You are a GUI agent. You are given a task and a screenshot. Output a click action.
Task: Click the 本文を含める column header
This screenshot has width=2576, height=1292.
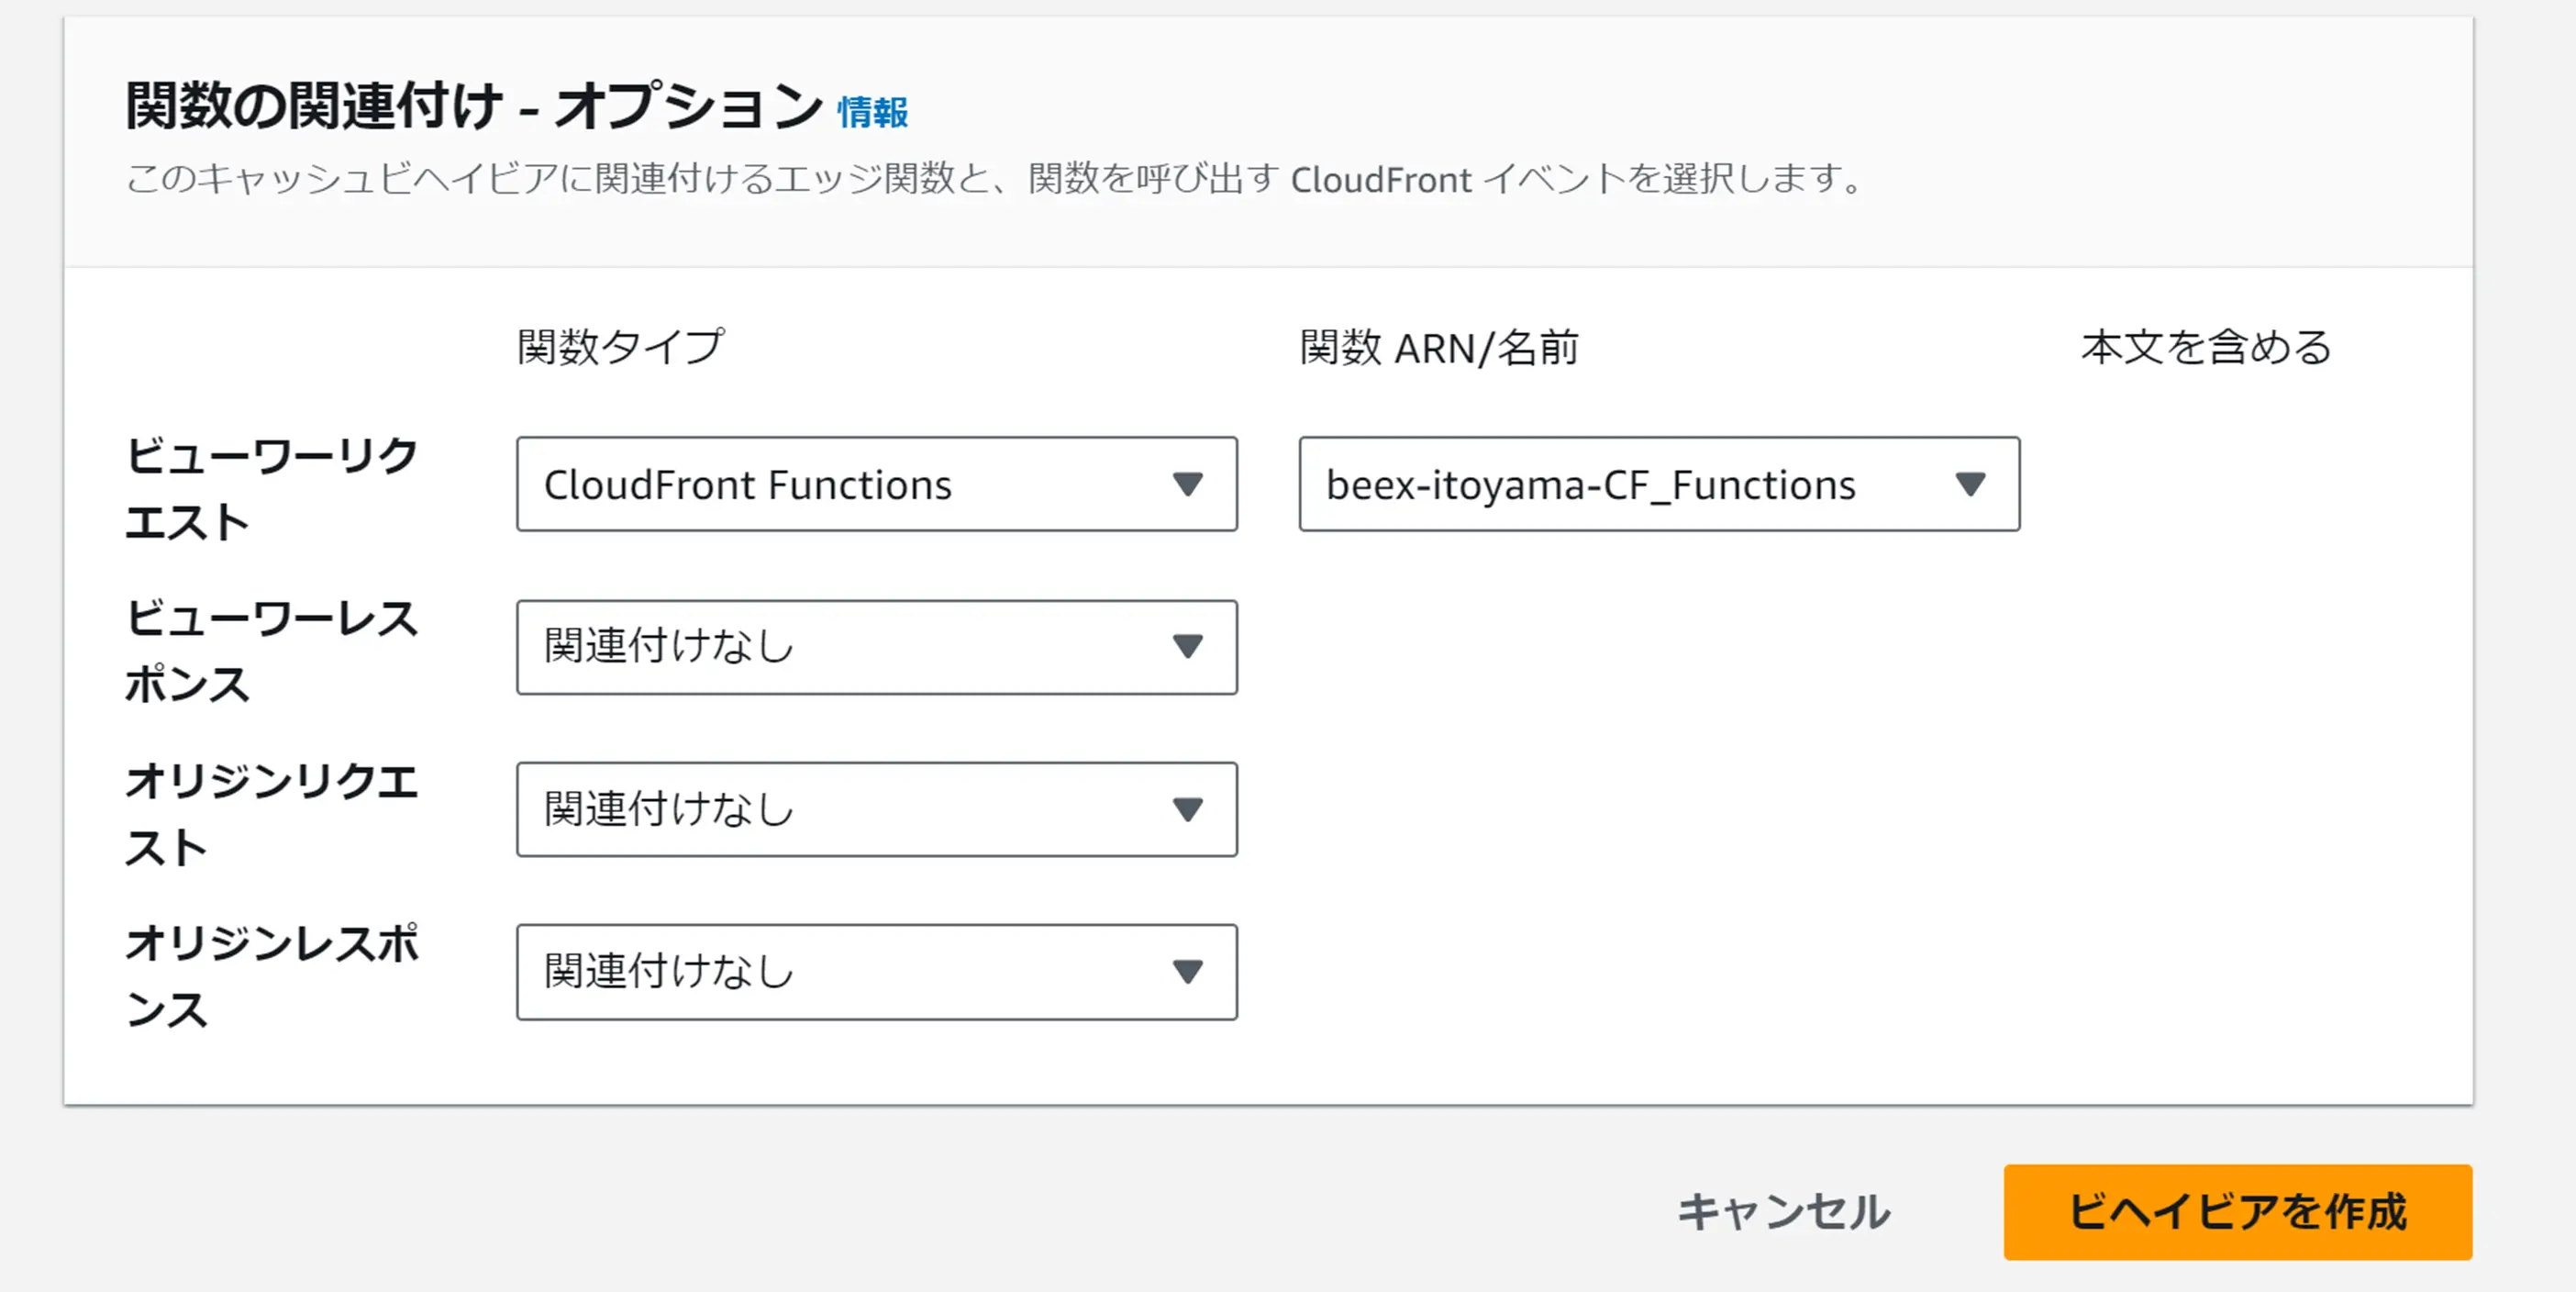click(2206, 347)
